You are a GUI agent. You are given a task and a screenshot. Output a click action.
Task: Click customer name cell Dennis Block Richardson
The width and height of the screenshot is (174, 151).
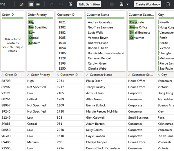[103, 148]
